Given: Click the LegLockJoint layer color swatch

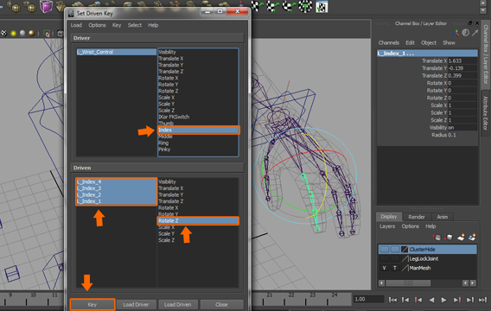Looking at the screenshot, I should coord(405,259).
